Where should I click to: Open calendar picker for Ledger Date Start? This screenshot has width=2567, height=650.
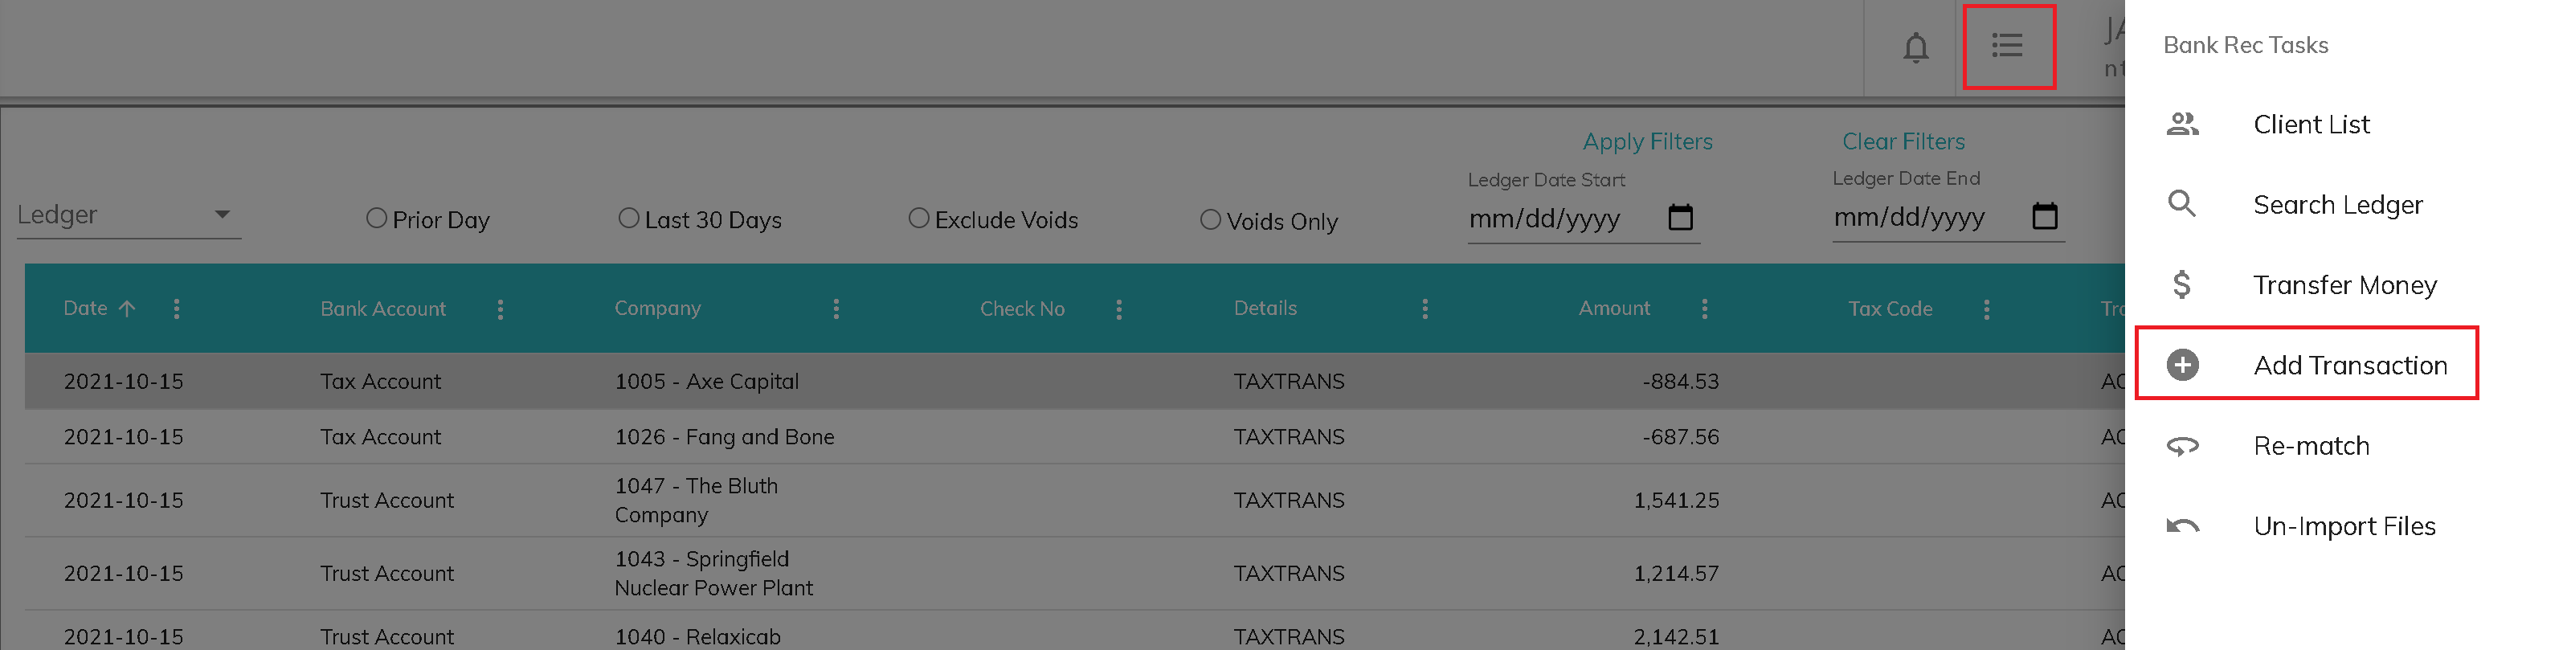coord(1680,217)
